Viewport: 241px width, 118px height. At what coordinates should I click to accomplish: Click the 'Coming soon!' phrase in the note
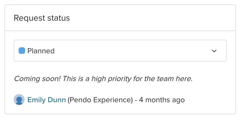tap(37, 79)
